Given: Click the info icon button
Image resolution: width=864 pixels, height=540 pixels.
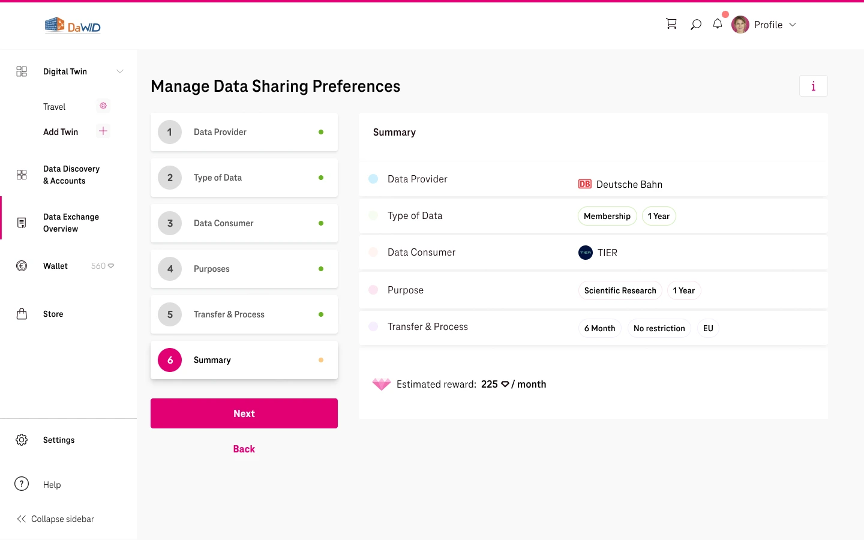Looking at the screenshot, I should (x=813, y=86).
